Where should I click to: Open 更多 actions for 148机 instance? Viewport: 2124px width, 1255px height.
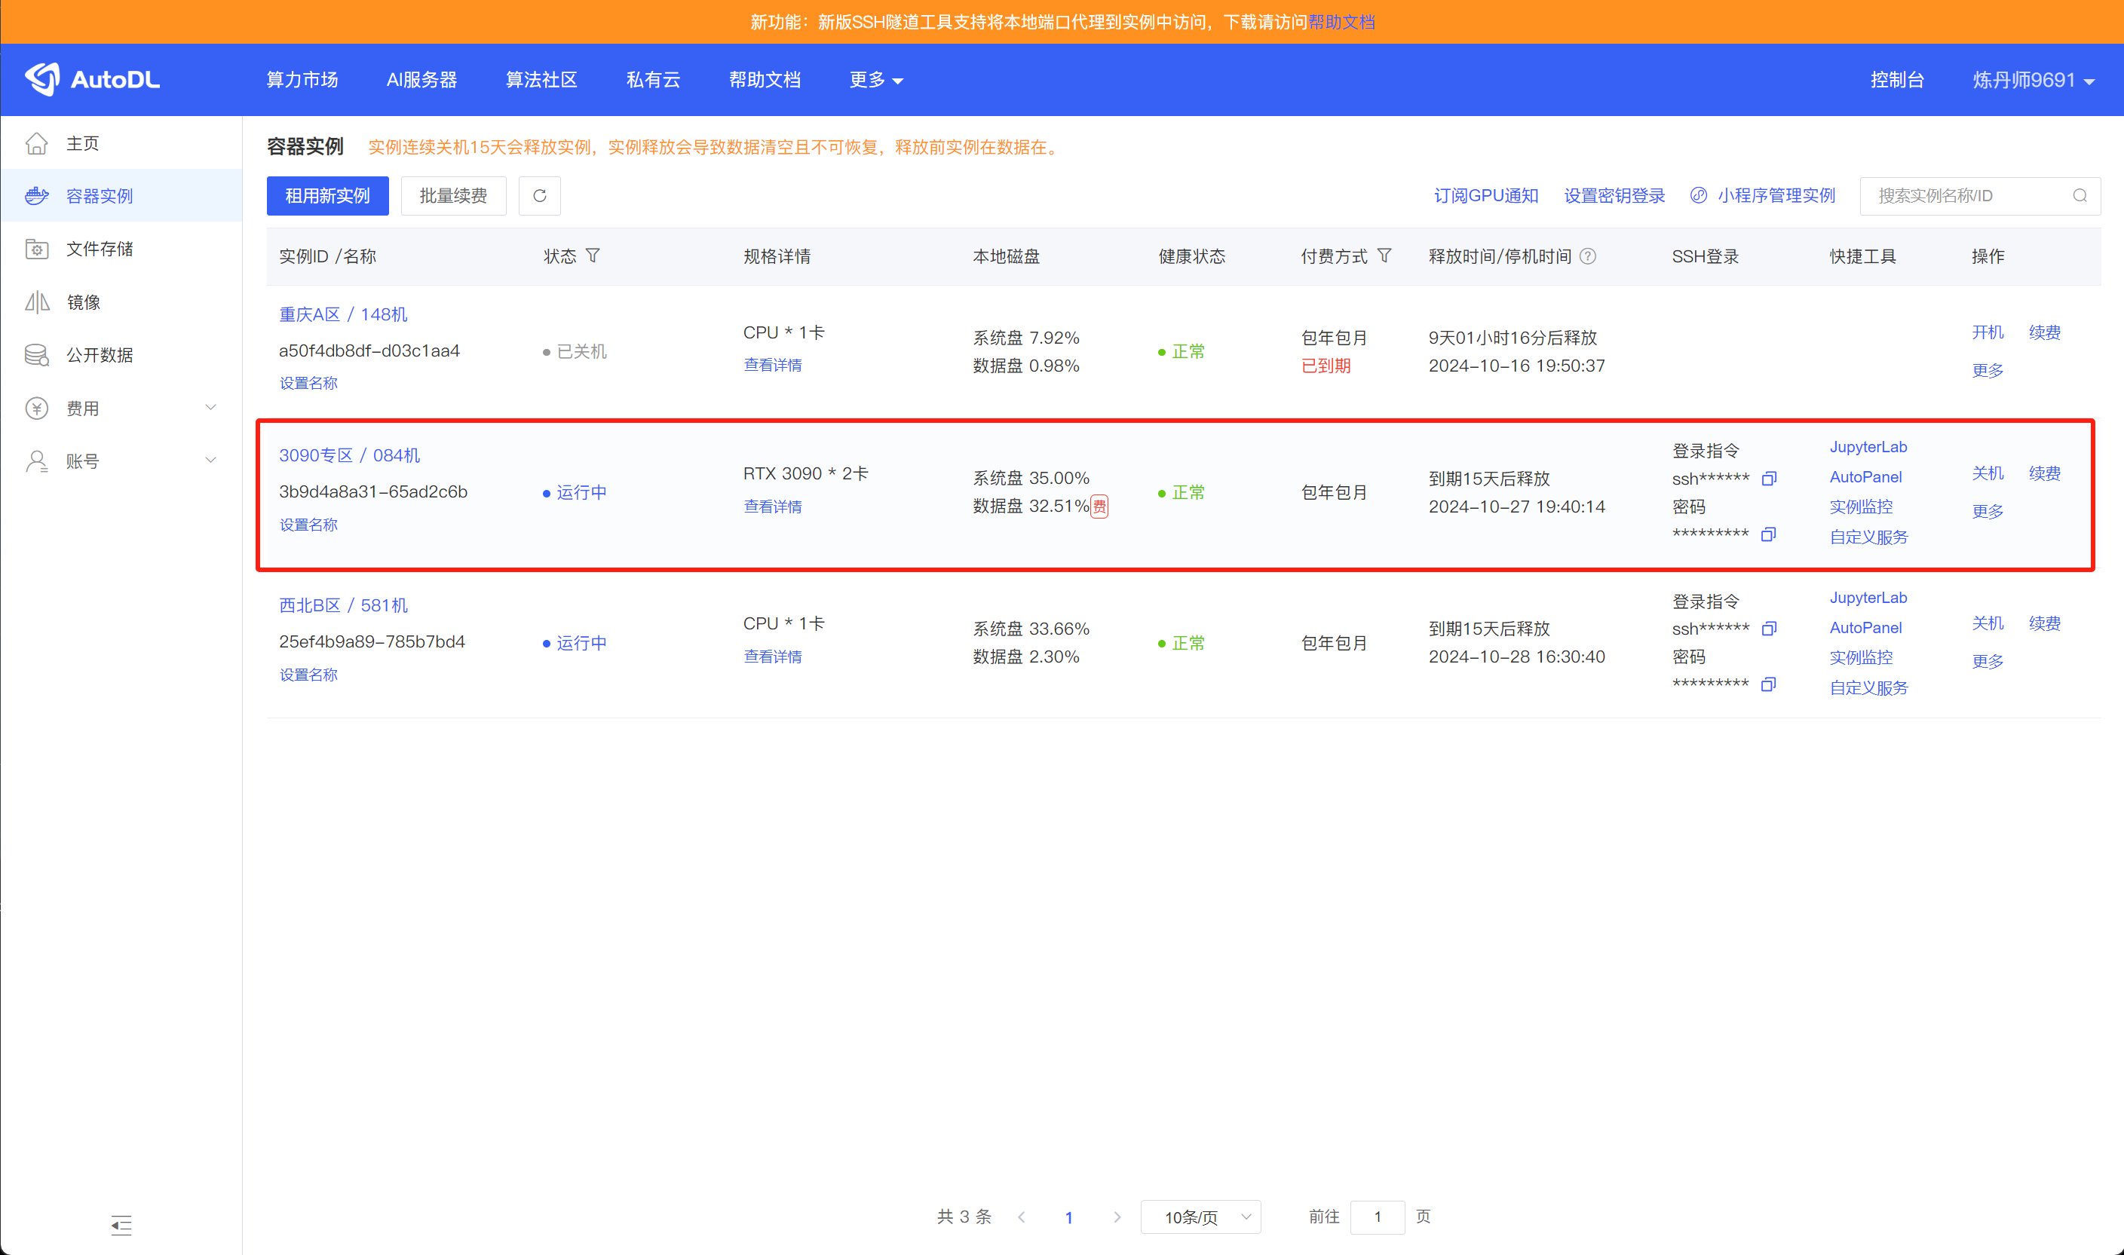pos(1987,370)
